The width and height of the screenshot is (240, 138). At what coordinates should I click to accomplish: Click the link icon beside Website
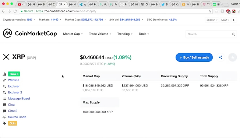(x=5, y=80)
